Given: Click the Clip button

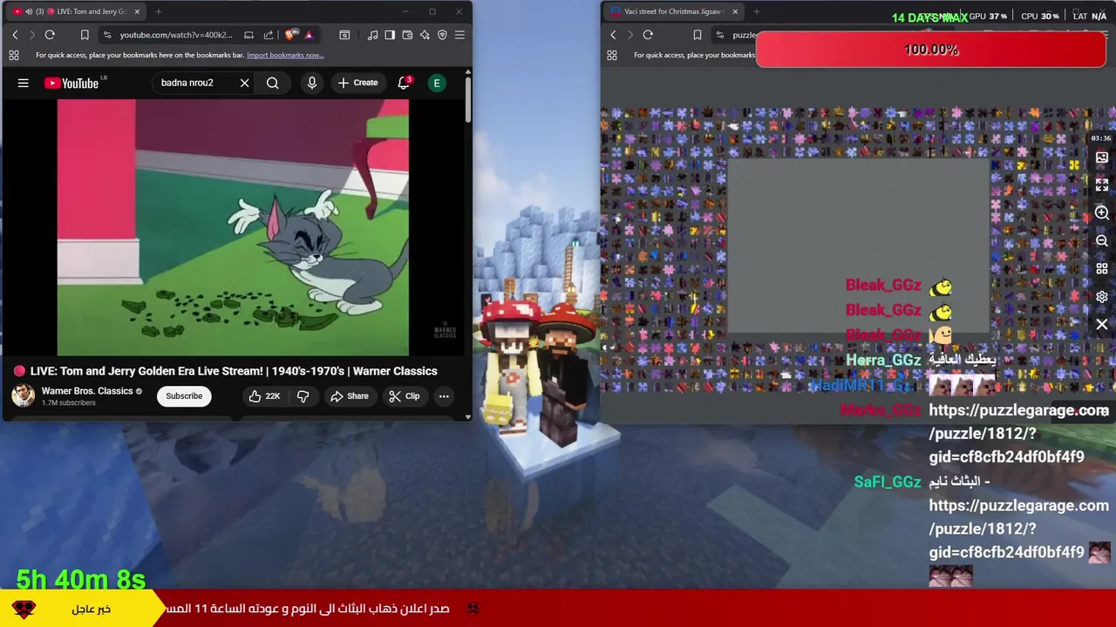Looking at the screenshot, I should click(405, 396).
